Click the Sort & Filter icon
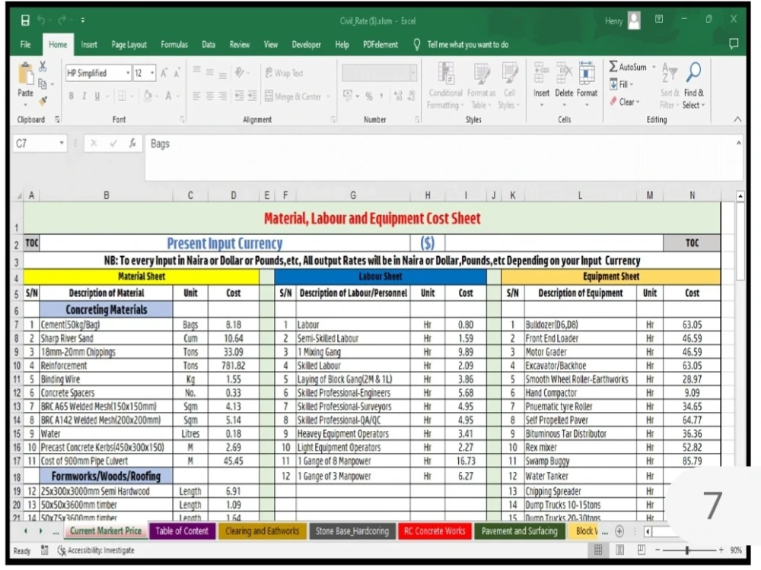The width and height of the screenshot is (761, 570). [669, 73]
